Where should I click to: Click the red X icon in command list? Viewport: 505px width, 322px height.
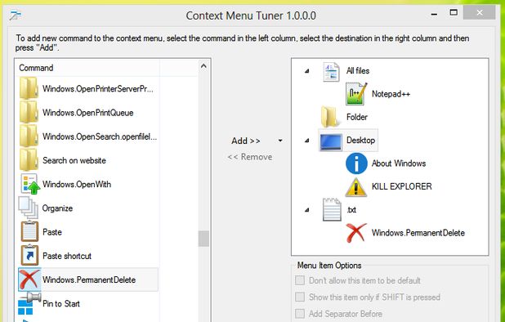(29, 280)
